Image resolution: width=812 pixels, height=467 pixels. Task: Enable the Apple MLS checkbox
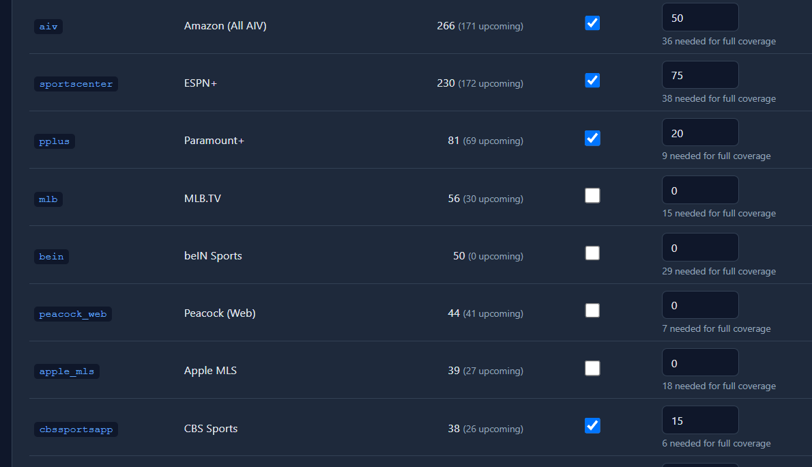(592, 368)
